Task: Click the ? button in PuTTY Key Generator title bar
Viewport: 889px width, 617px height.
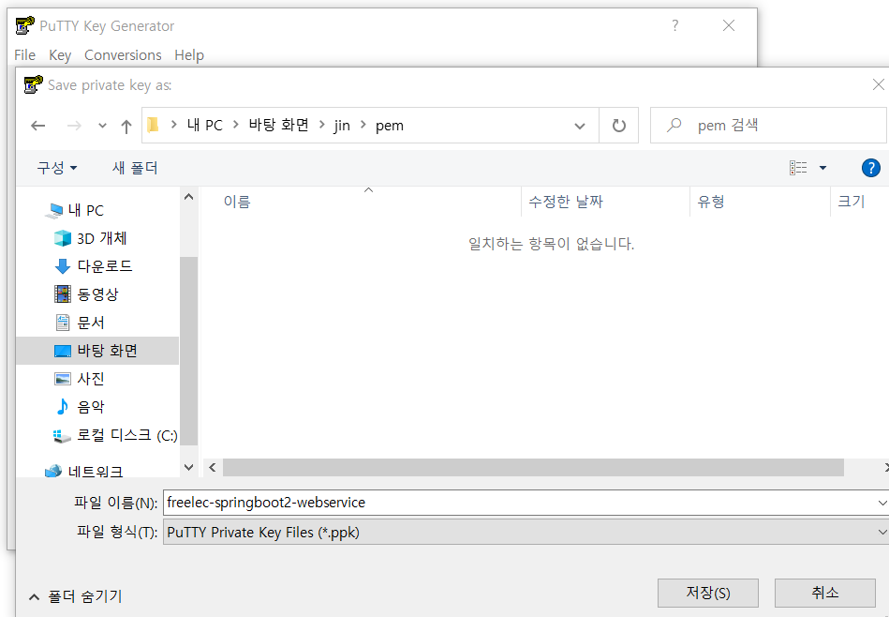Action: click(674, 25)
